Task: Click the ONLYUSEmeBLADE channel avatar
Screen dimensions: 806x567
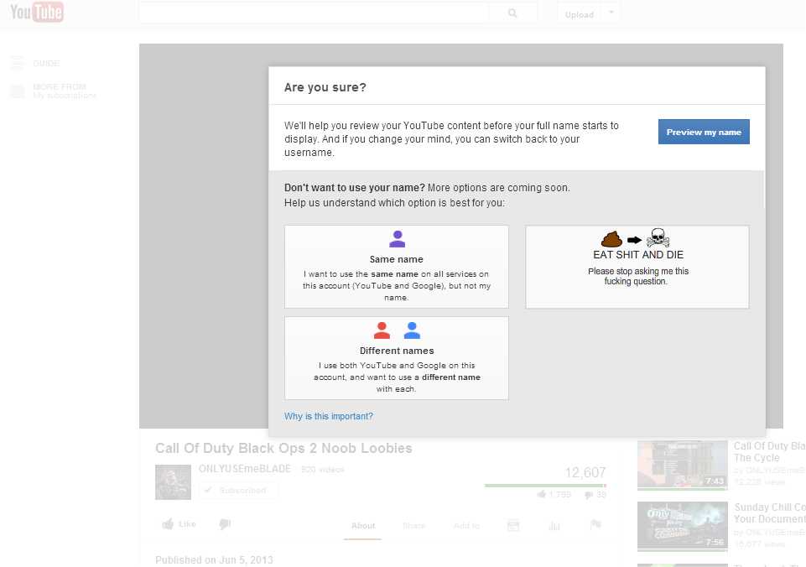Action: (173, 482)
